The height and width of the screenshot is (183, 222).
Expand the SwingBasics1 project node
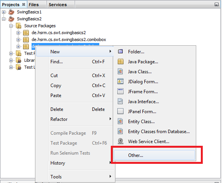tap(4, 12)
